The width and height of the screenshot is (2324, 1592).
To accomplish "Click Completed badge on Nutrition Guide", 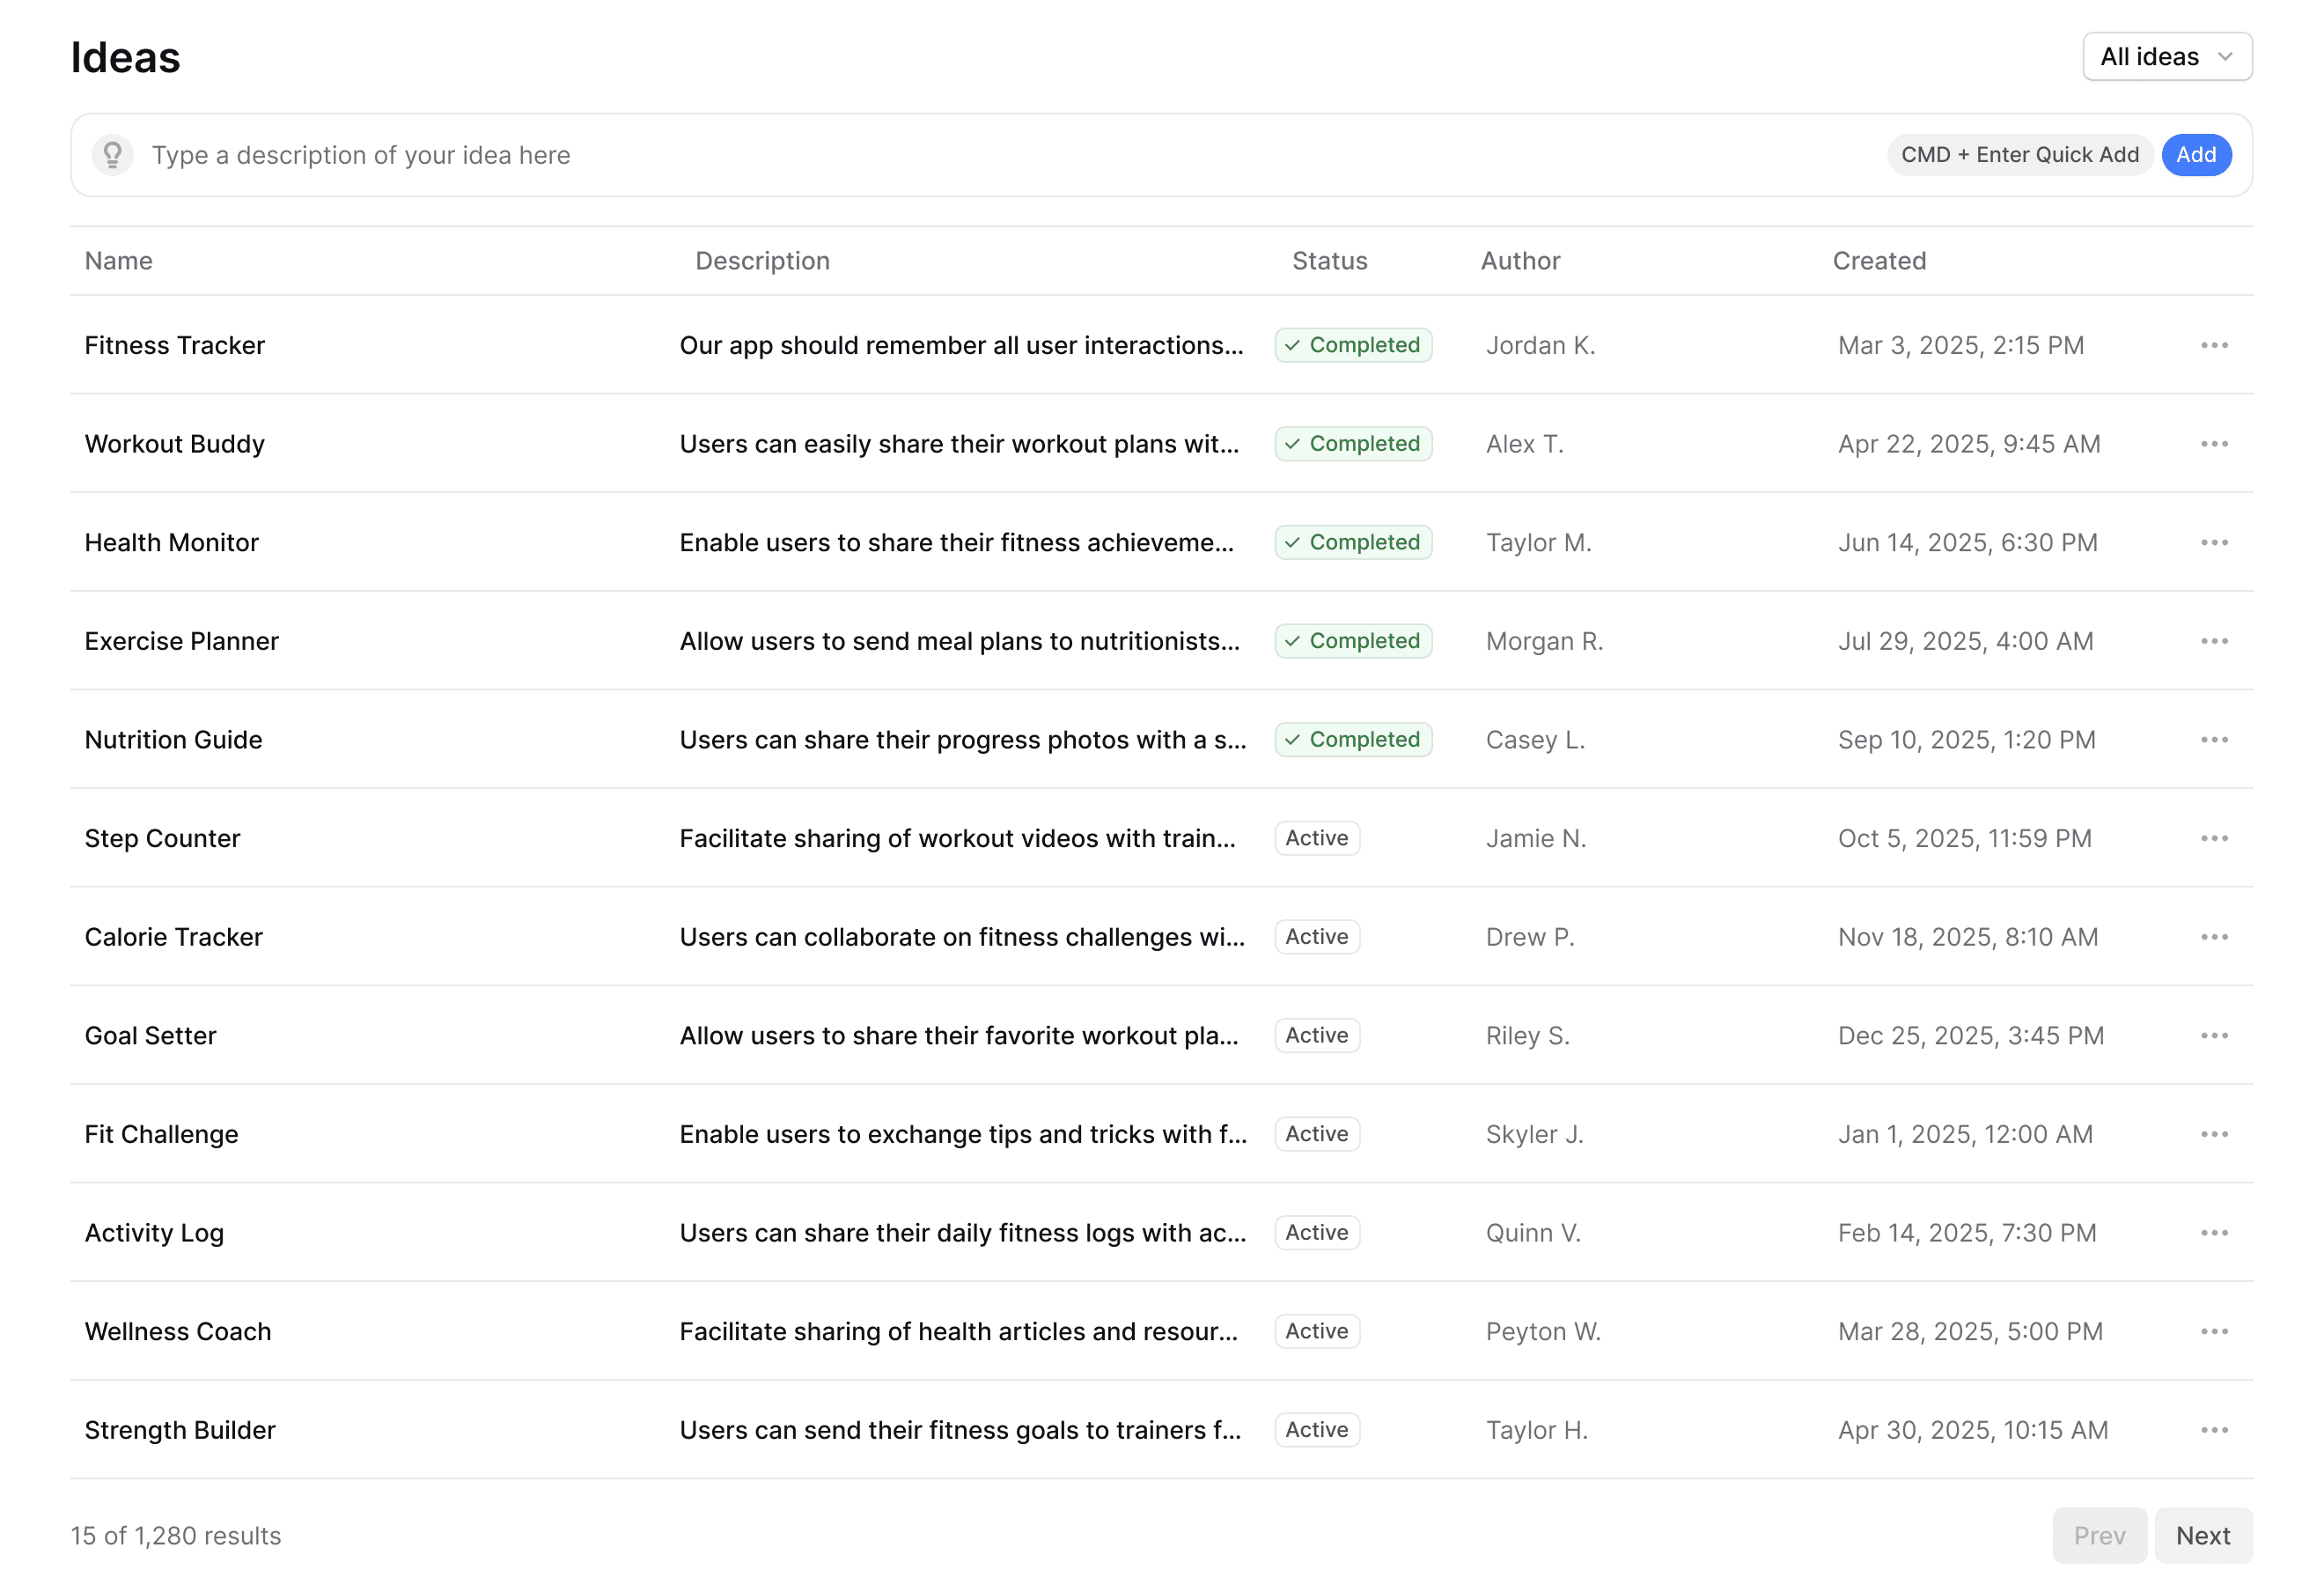I will [x=1353, y=740].
